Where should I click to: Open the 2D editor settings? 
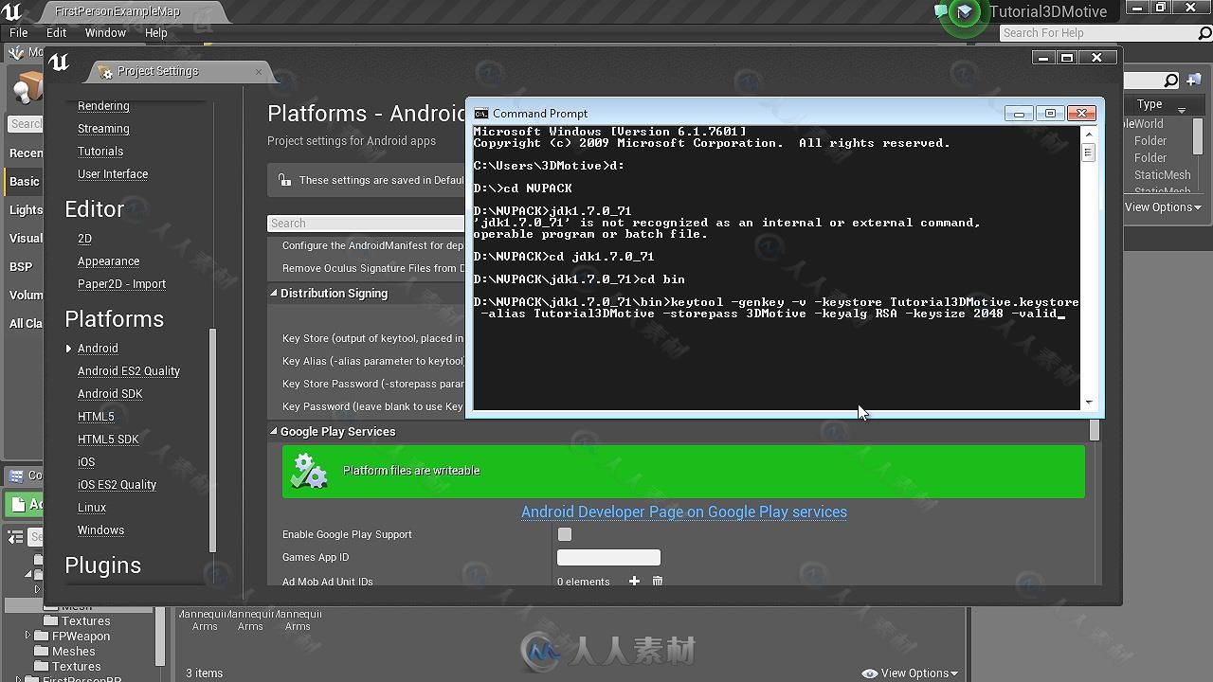pos(84,239)
